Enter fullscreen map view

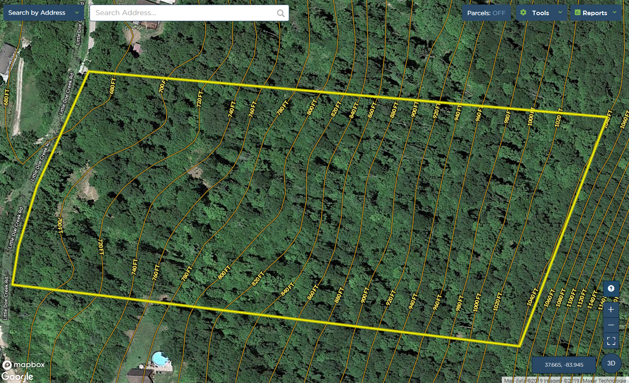611,341
